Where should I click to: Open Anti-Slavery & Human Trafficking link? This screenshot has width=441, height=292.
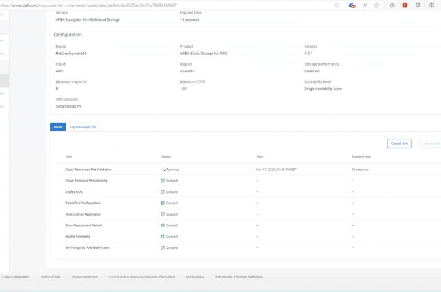pos(239,277)
